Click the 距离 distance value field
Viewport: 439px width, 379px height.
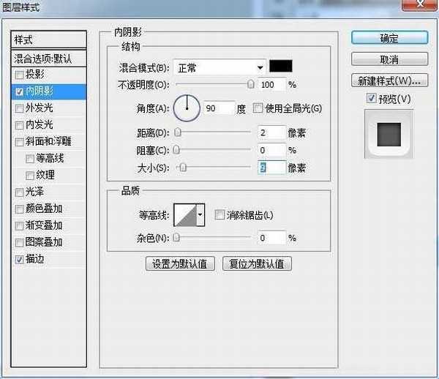point(272,132)
